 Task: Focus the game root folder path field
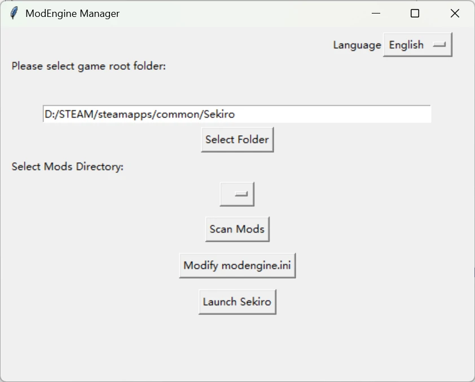coord(237,114)
